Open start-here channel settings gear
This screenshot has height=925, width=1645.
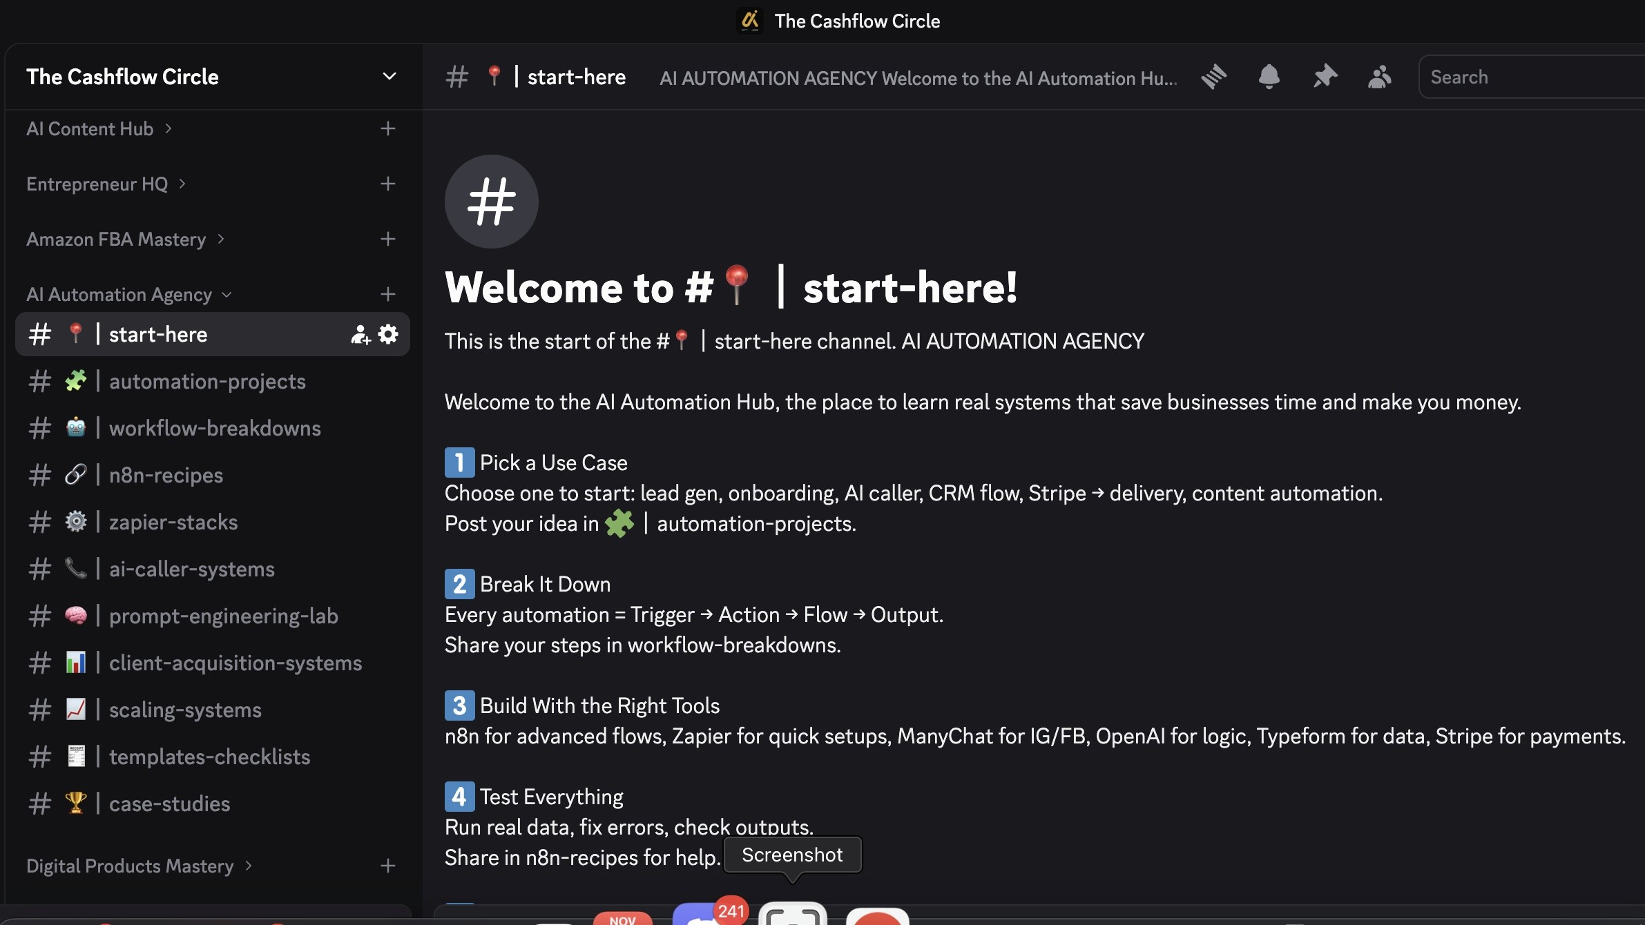[x=389, y=335]
